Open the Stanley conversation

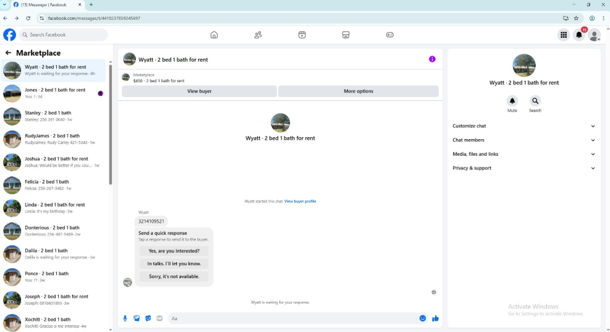click(x=53, y=116)
